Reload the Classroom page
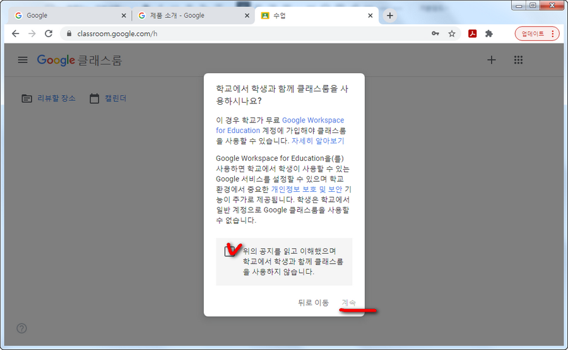This screenshot has width=568, height=350. point(49,33)
